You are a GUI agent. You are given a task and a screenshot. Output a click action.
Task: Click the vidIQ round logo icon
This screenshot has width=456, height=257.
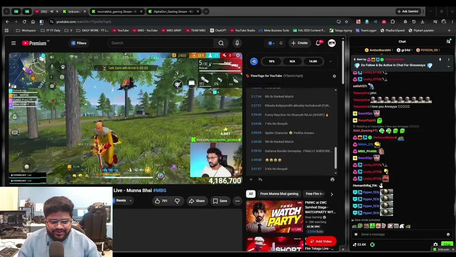pyautogui.click(x=254, y=61)
